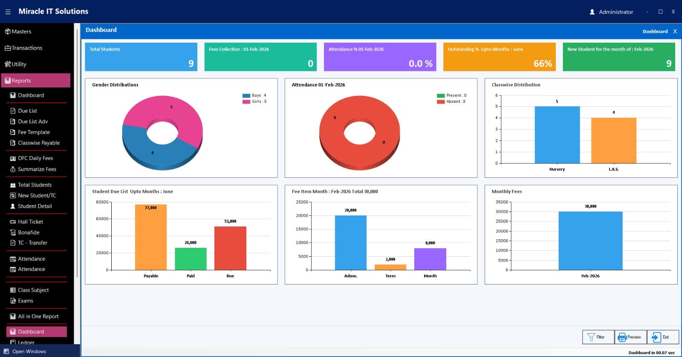Viewport: 682px width, 357px height.
Task: Click the Hall Ticket icon
Action: (13, 222)
